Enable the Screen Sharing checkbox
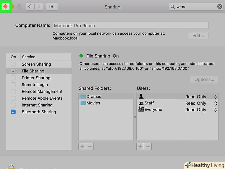This screenshot has width=225, height=169. tap(13, 64)
